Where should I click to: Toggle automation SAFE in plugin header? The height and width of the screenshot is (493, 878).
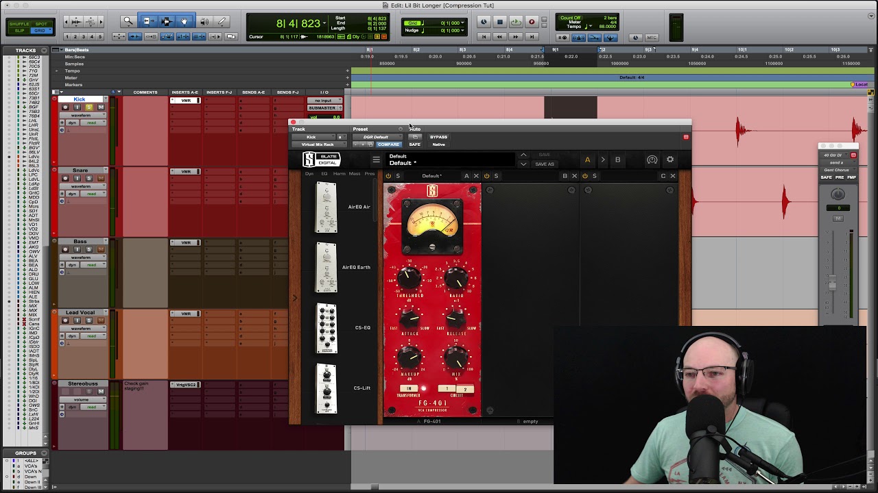pos(414,144)
